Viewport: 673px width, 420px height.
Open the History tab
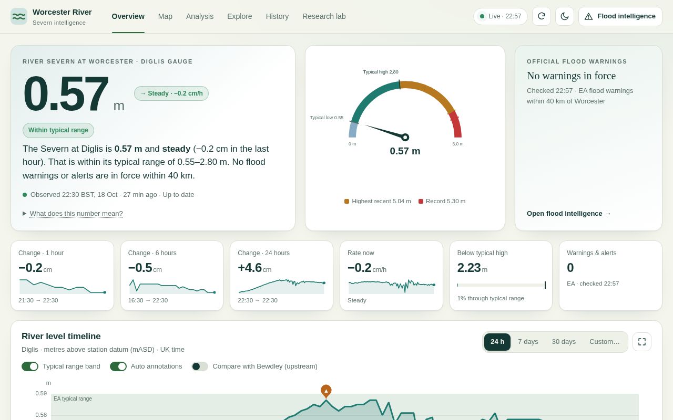tap(277, 16)
